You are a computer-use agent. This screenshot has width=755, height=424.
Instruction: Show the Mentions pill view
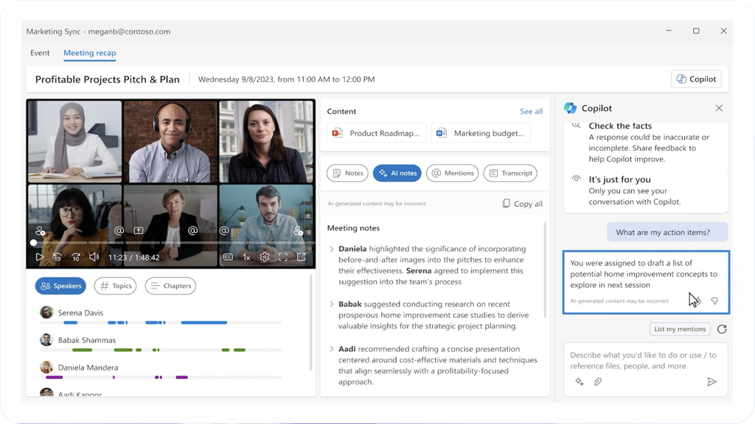[x=452, y=173]
